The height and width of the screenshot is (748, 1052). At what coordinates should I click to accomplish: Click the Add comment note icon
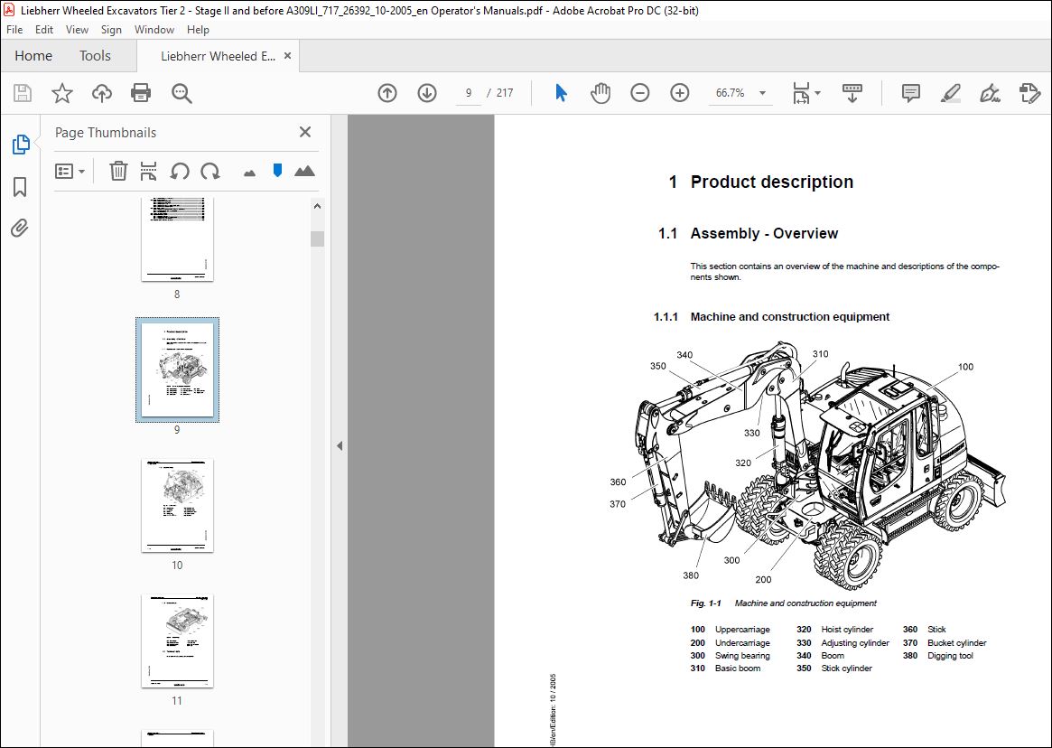pos(910,93)
